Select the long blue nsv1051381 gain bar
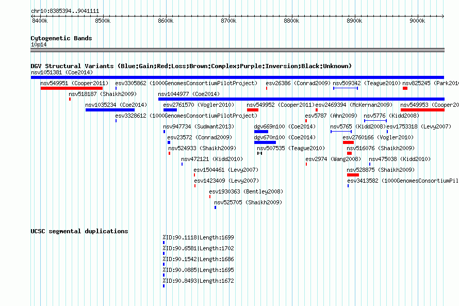Viewport: 459px width, 306px height. [x=237, y=77]
